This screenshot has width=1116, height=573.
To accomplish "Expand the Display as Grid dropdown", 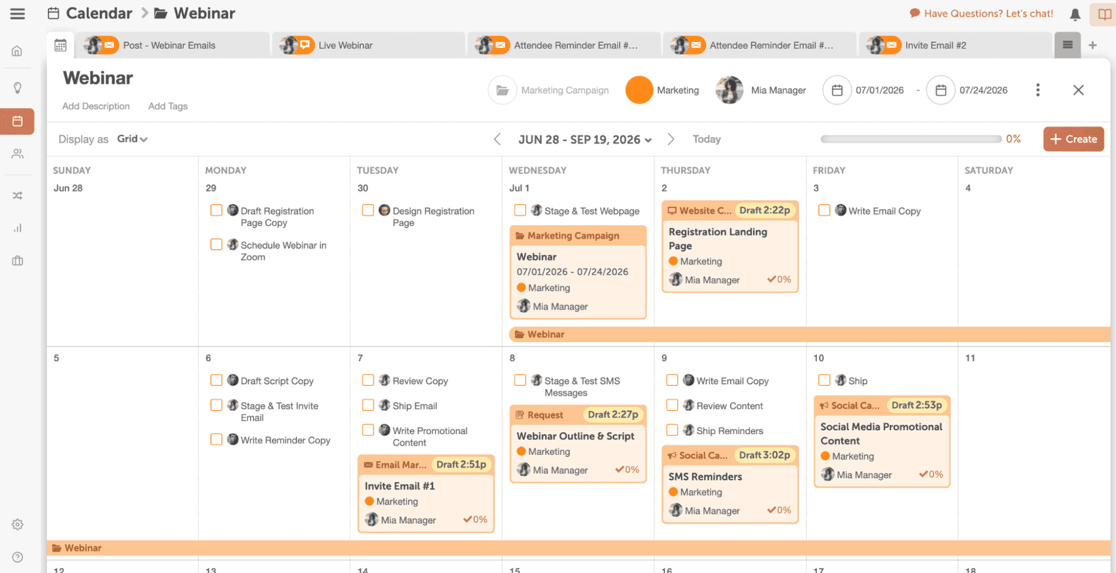I will point(132,139).
